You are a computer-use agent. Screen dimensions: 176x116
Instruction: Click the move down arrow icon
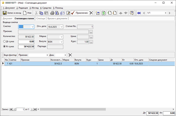[126, 13]
